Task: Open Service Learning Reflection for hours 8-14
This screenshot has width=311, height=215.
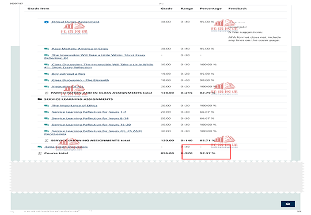Action: [x=90, y=118]
